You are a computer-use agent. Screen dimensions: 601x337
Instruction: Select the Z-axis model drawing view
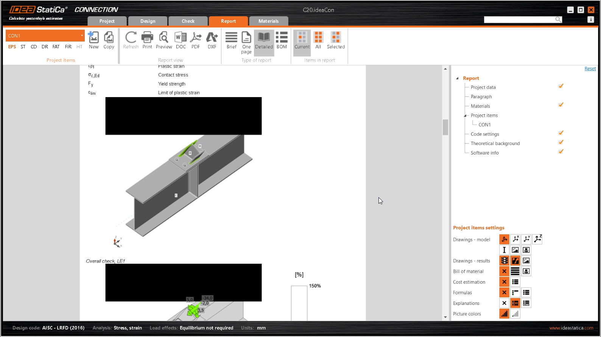537,239
